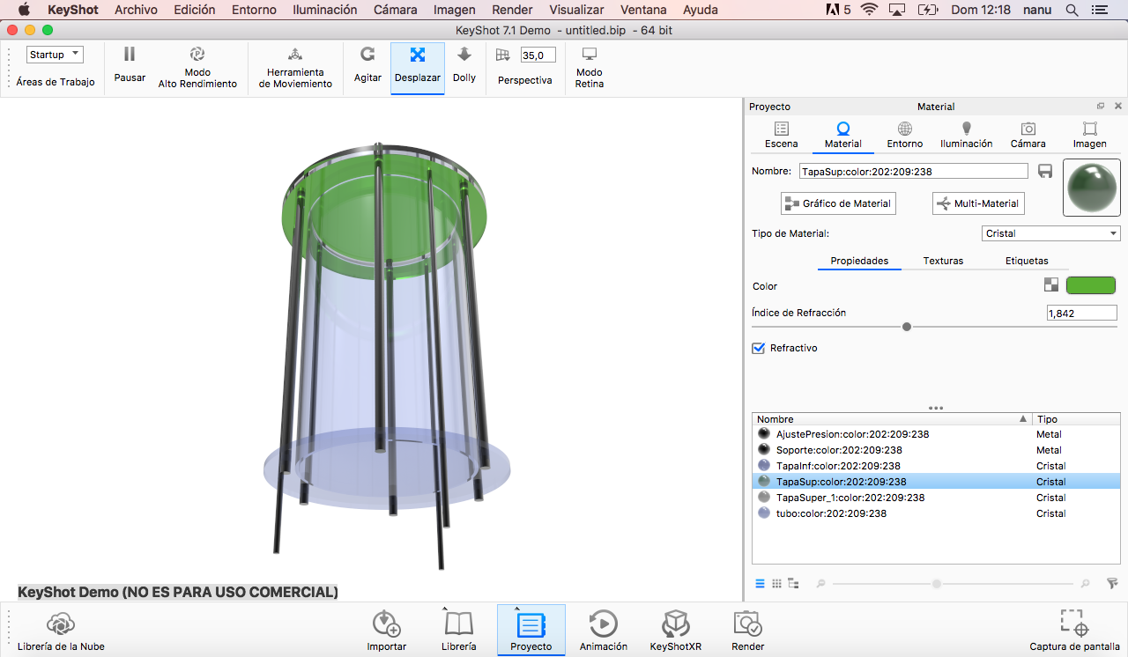Screen dimensions: 1128x657
Task: Click the Importar icon in bottom bar
Action: point(387,624)
